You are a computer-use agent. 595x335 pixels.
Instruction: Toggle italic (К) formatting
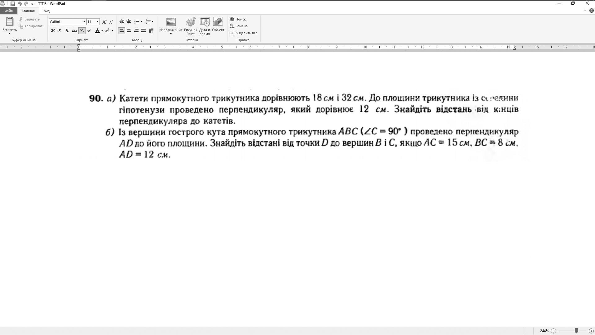(60, 31)
